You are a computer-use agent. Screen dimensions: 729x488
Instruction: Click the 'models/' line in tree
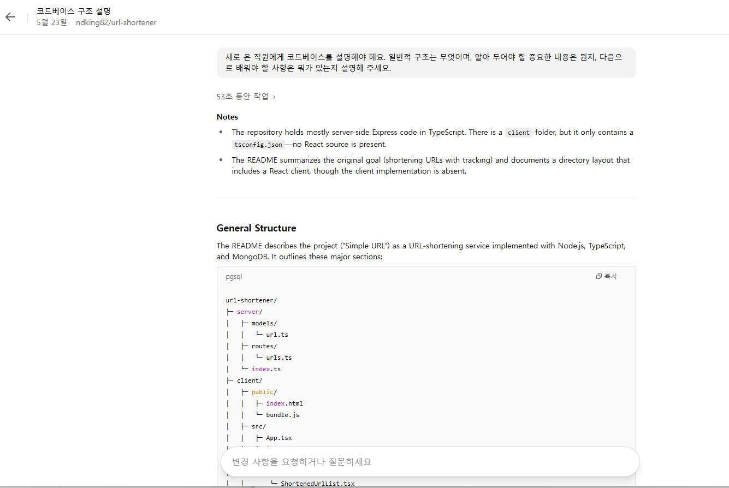tap(264, 323)
